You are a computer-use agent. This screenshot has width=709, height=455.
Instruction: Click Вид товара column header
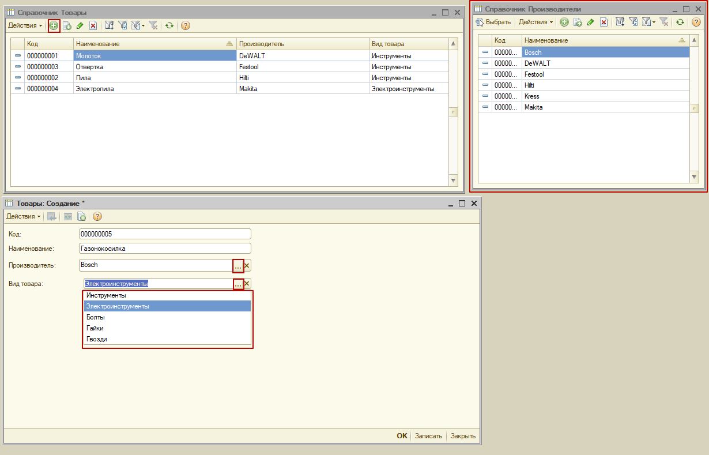point(409,44)
